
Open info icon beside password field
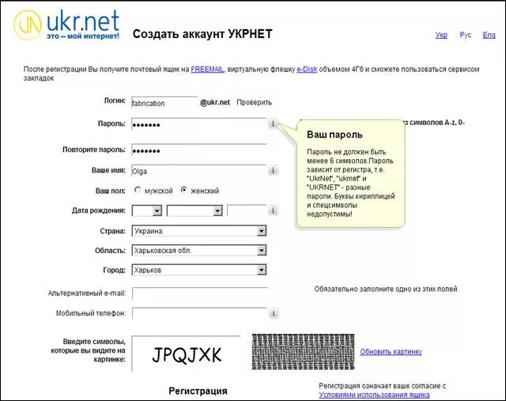pos(273,123)
